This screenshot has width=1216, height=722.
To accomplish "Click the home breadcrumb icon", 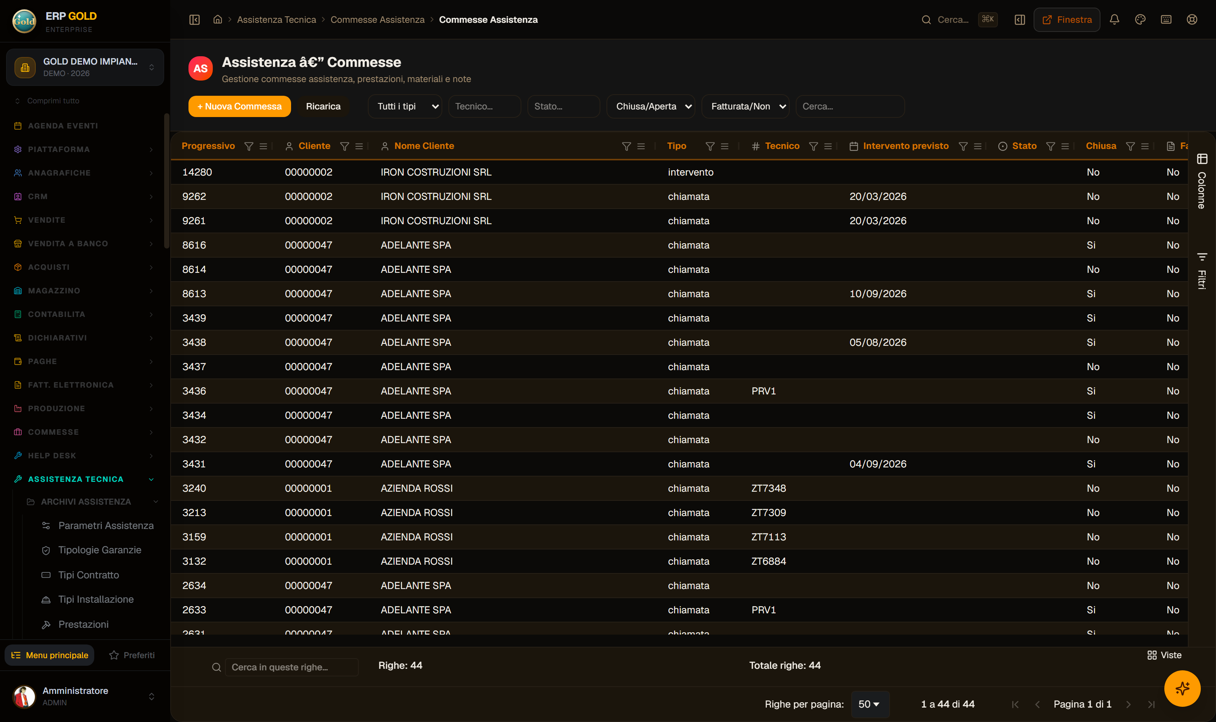I will point(217,19).
